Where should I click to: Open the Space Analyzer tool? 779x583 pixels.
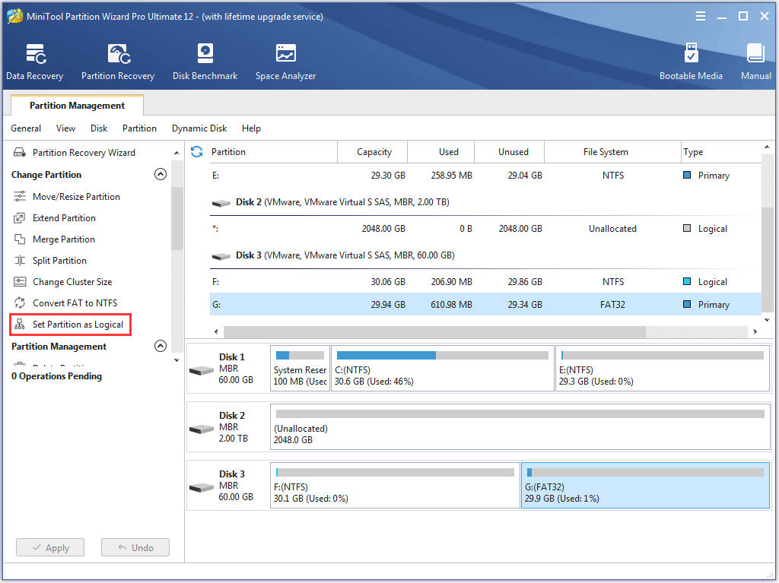click(286, 62)
